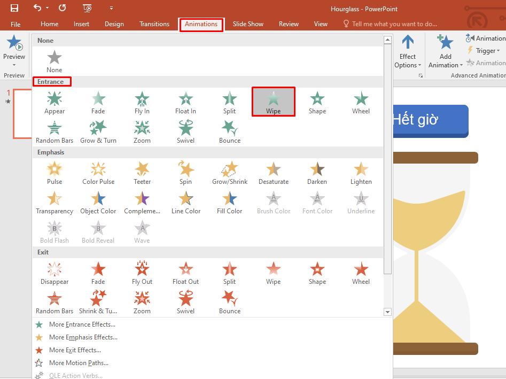Viewport: 506px width, 379px height.
Task: Pick the None animation option
Action: pyautogui.click(x=55, y=60)
